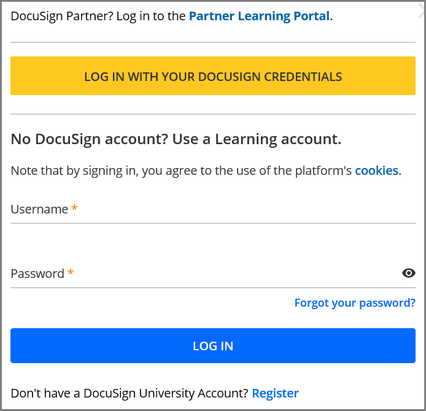The image size is (426, 411).
Task: Open the Partner Learning Portal link
Action: 259,17
